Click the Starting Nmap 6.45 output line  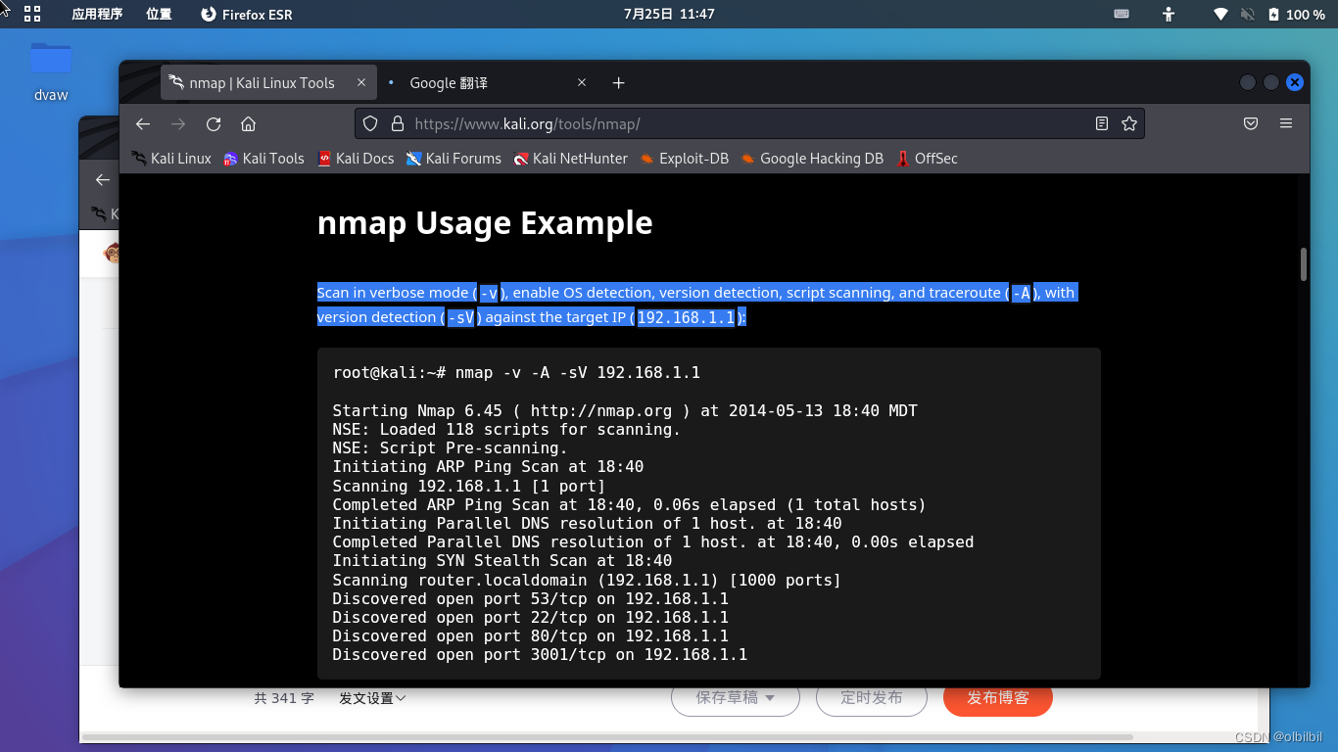625,410
